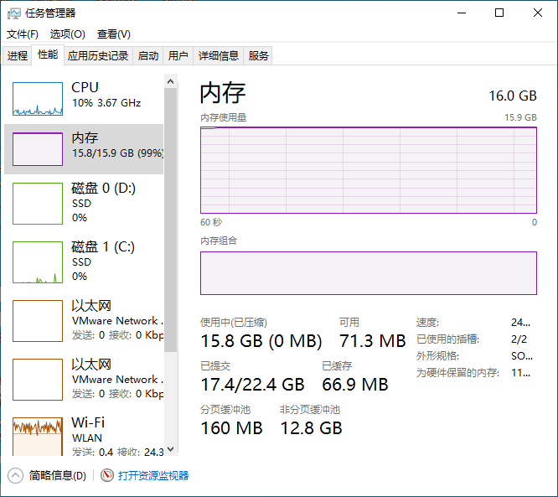The width and height of the screenshot is (558, 497).
Task: Open the 文件(F) menu
Action: pos(23,34)
